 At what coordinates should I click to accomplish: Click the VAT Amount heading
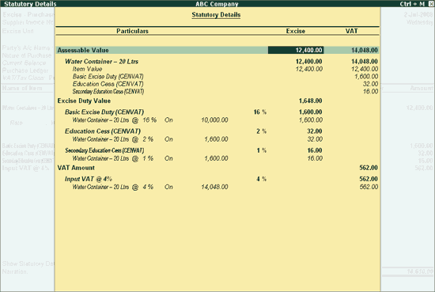[x=76, y=168]
